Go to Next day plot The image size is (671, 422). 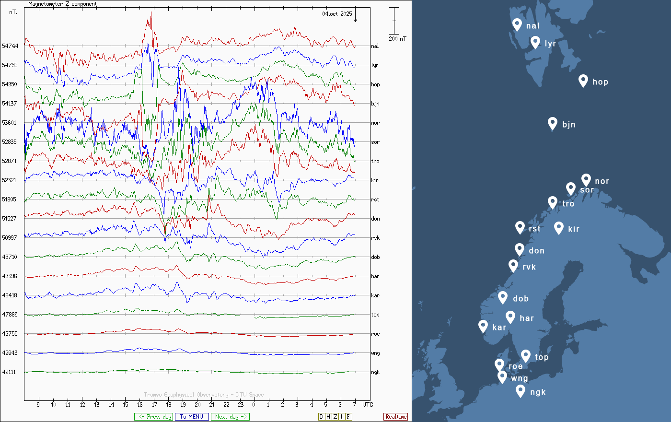230,417
